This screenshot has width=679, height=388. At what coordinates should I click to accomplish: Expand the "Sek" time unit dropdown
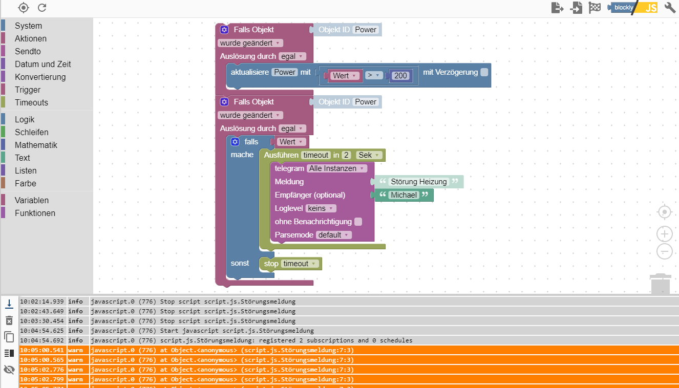pos(369,155)
